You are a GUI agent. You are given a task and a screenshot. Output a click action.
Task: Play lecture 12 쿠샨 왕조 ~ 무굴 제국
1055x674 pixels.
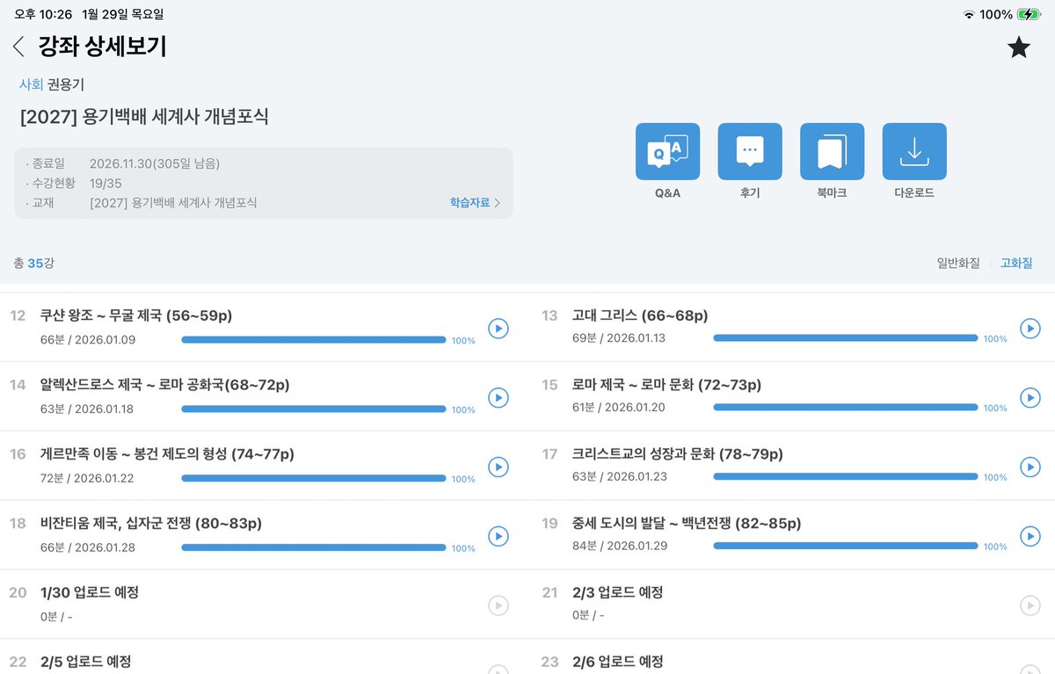498,329
